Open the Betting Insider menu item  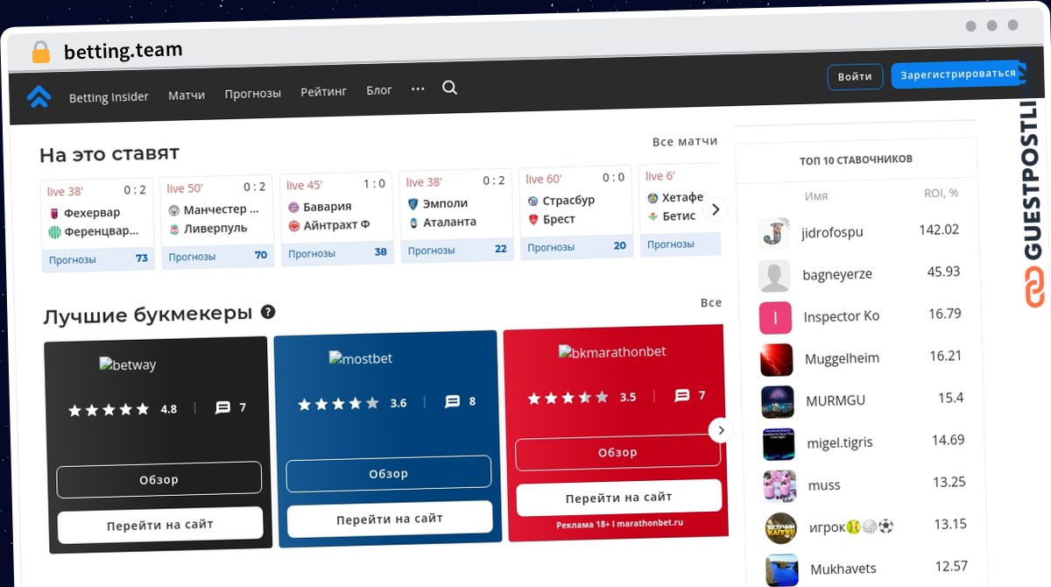[109, 97]
